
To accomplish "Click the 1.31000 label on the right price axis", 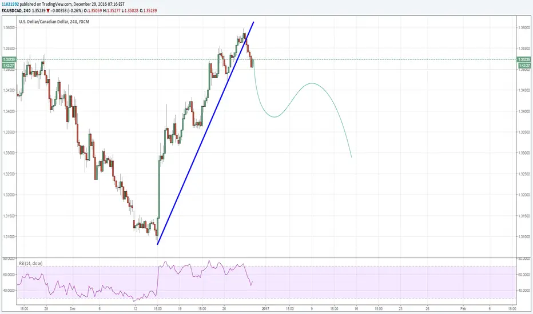I will [x=524, y=237].
